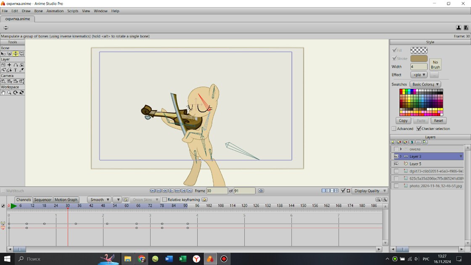Screen dimensions: 471x265
Task: Toggle the Fill checkbox
Action: pyautogui.click(x=394, y=50)
